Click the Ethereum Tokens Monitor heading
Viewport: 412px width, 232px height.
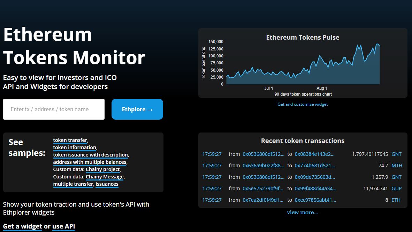point(74,46)
